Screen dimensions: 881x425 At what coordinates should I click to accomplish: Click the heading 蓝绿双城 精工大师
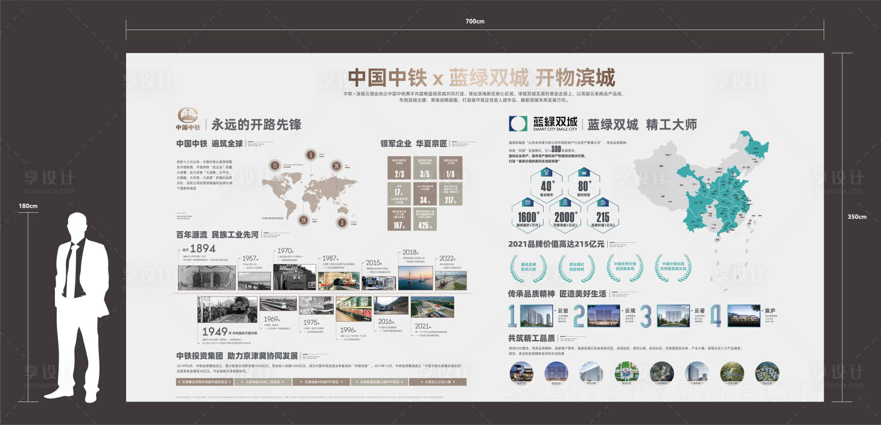pyautogui.click(x=643, y=124)
